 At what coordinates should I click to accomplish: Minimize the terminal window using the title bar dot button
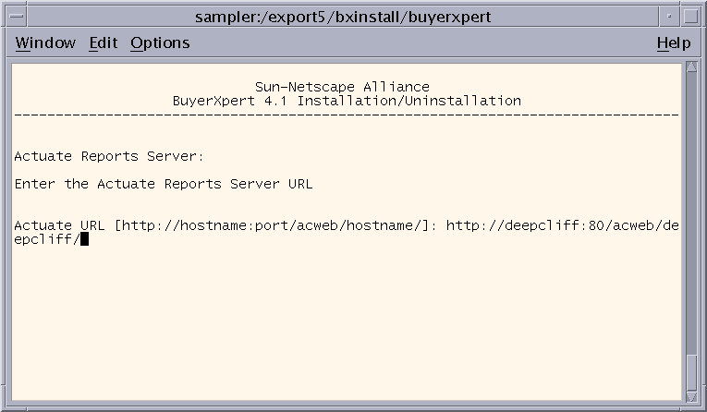tap(669, 17)
